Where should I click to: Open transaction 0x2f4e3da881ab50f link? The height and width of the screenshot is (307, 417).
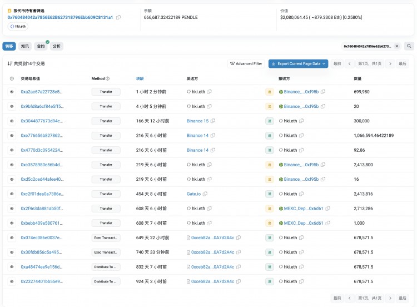[x=42, y=209]
